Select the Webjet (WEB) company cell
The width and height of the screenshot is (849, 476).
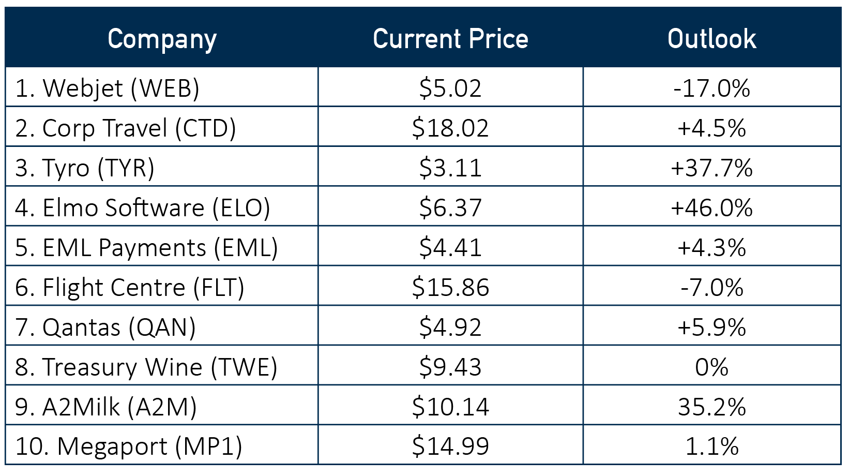coord(108,88)
